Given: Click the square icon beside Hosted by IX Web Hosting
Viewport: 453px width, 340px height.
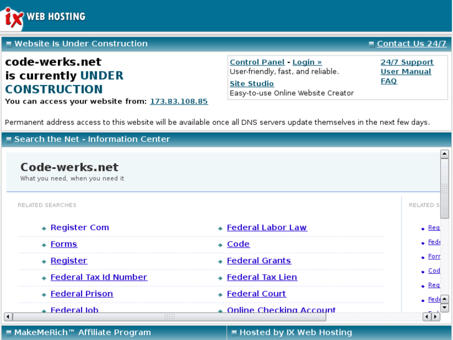Looking at the screenshot, I should (234, 333).
